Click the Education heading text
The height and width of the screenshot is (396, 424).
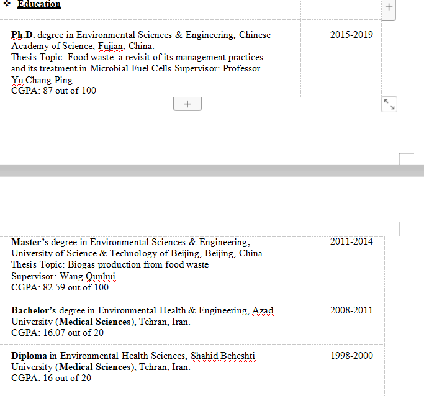click(39, 4)
